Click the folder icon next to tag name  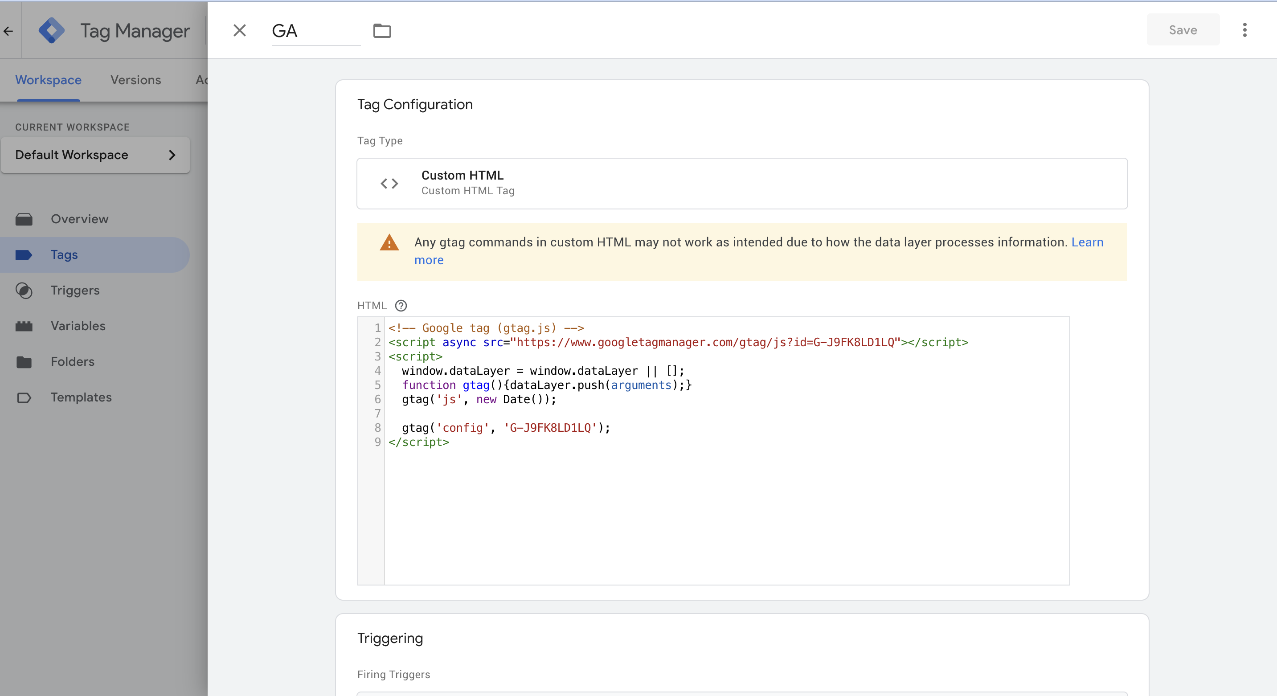(382, 31)
